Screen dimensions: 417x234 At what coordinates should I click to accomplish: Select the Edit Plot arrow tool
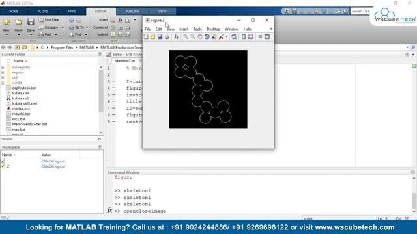tap(177, 37)
